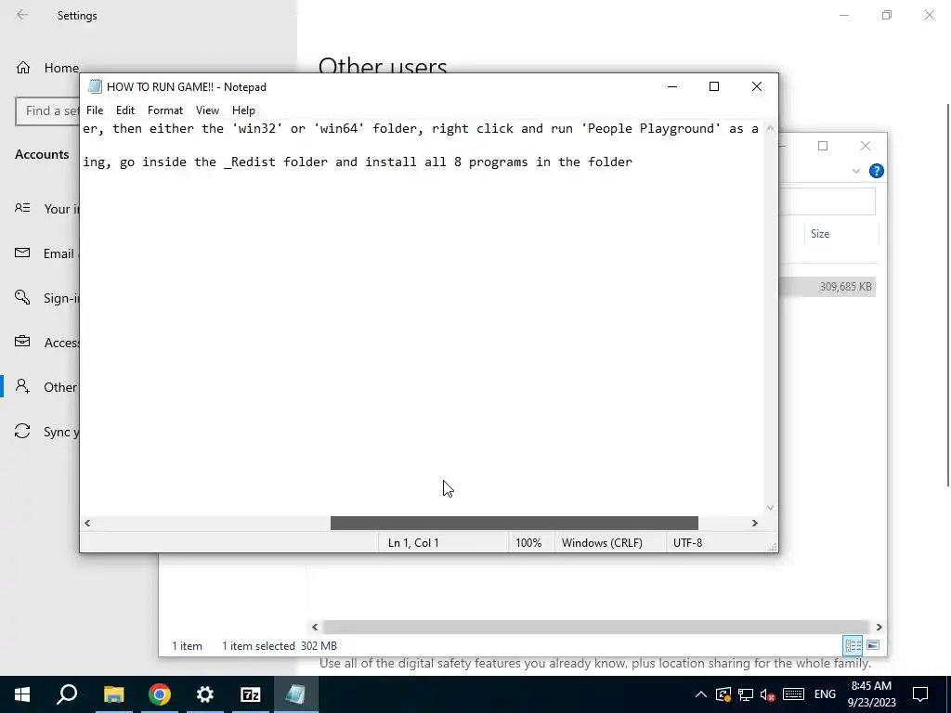Open Sign-in options settings page
This screenshot has height=713, width=951.
click(x=47, y=298)
